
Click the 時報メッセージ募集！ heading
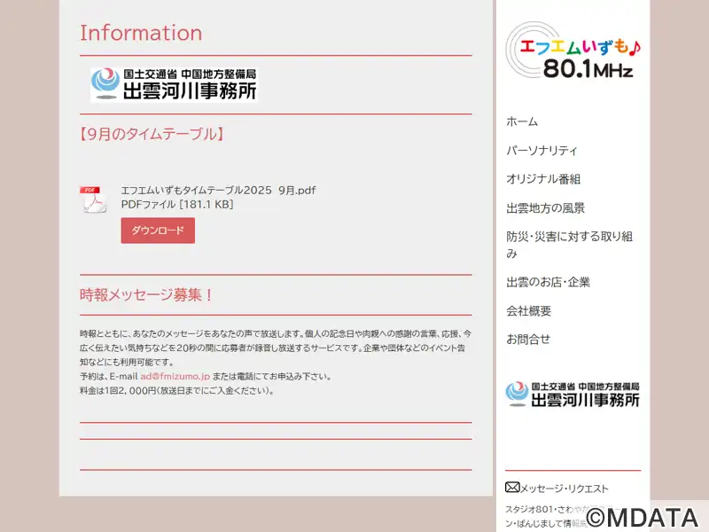pos(146,295)
